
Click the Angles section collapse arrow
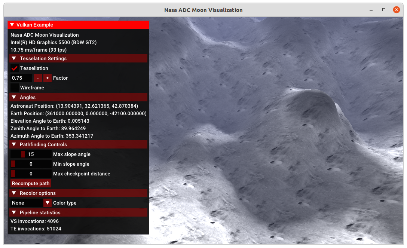click(x=14, y=97)
